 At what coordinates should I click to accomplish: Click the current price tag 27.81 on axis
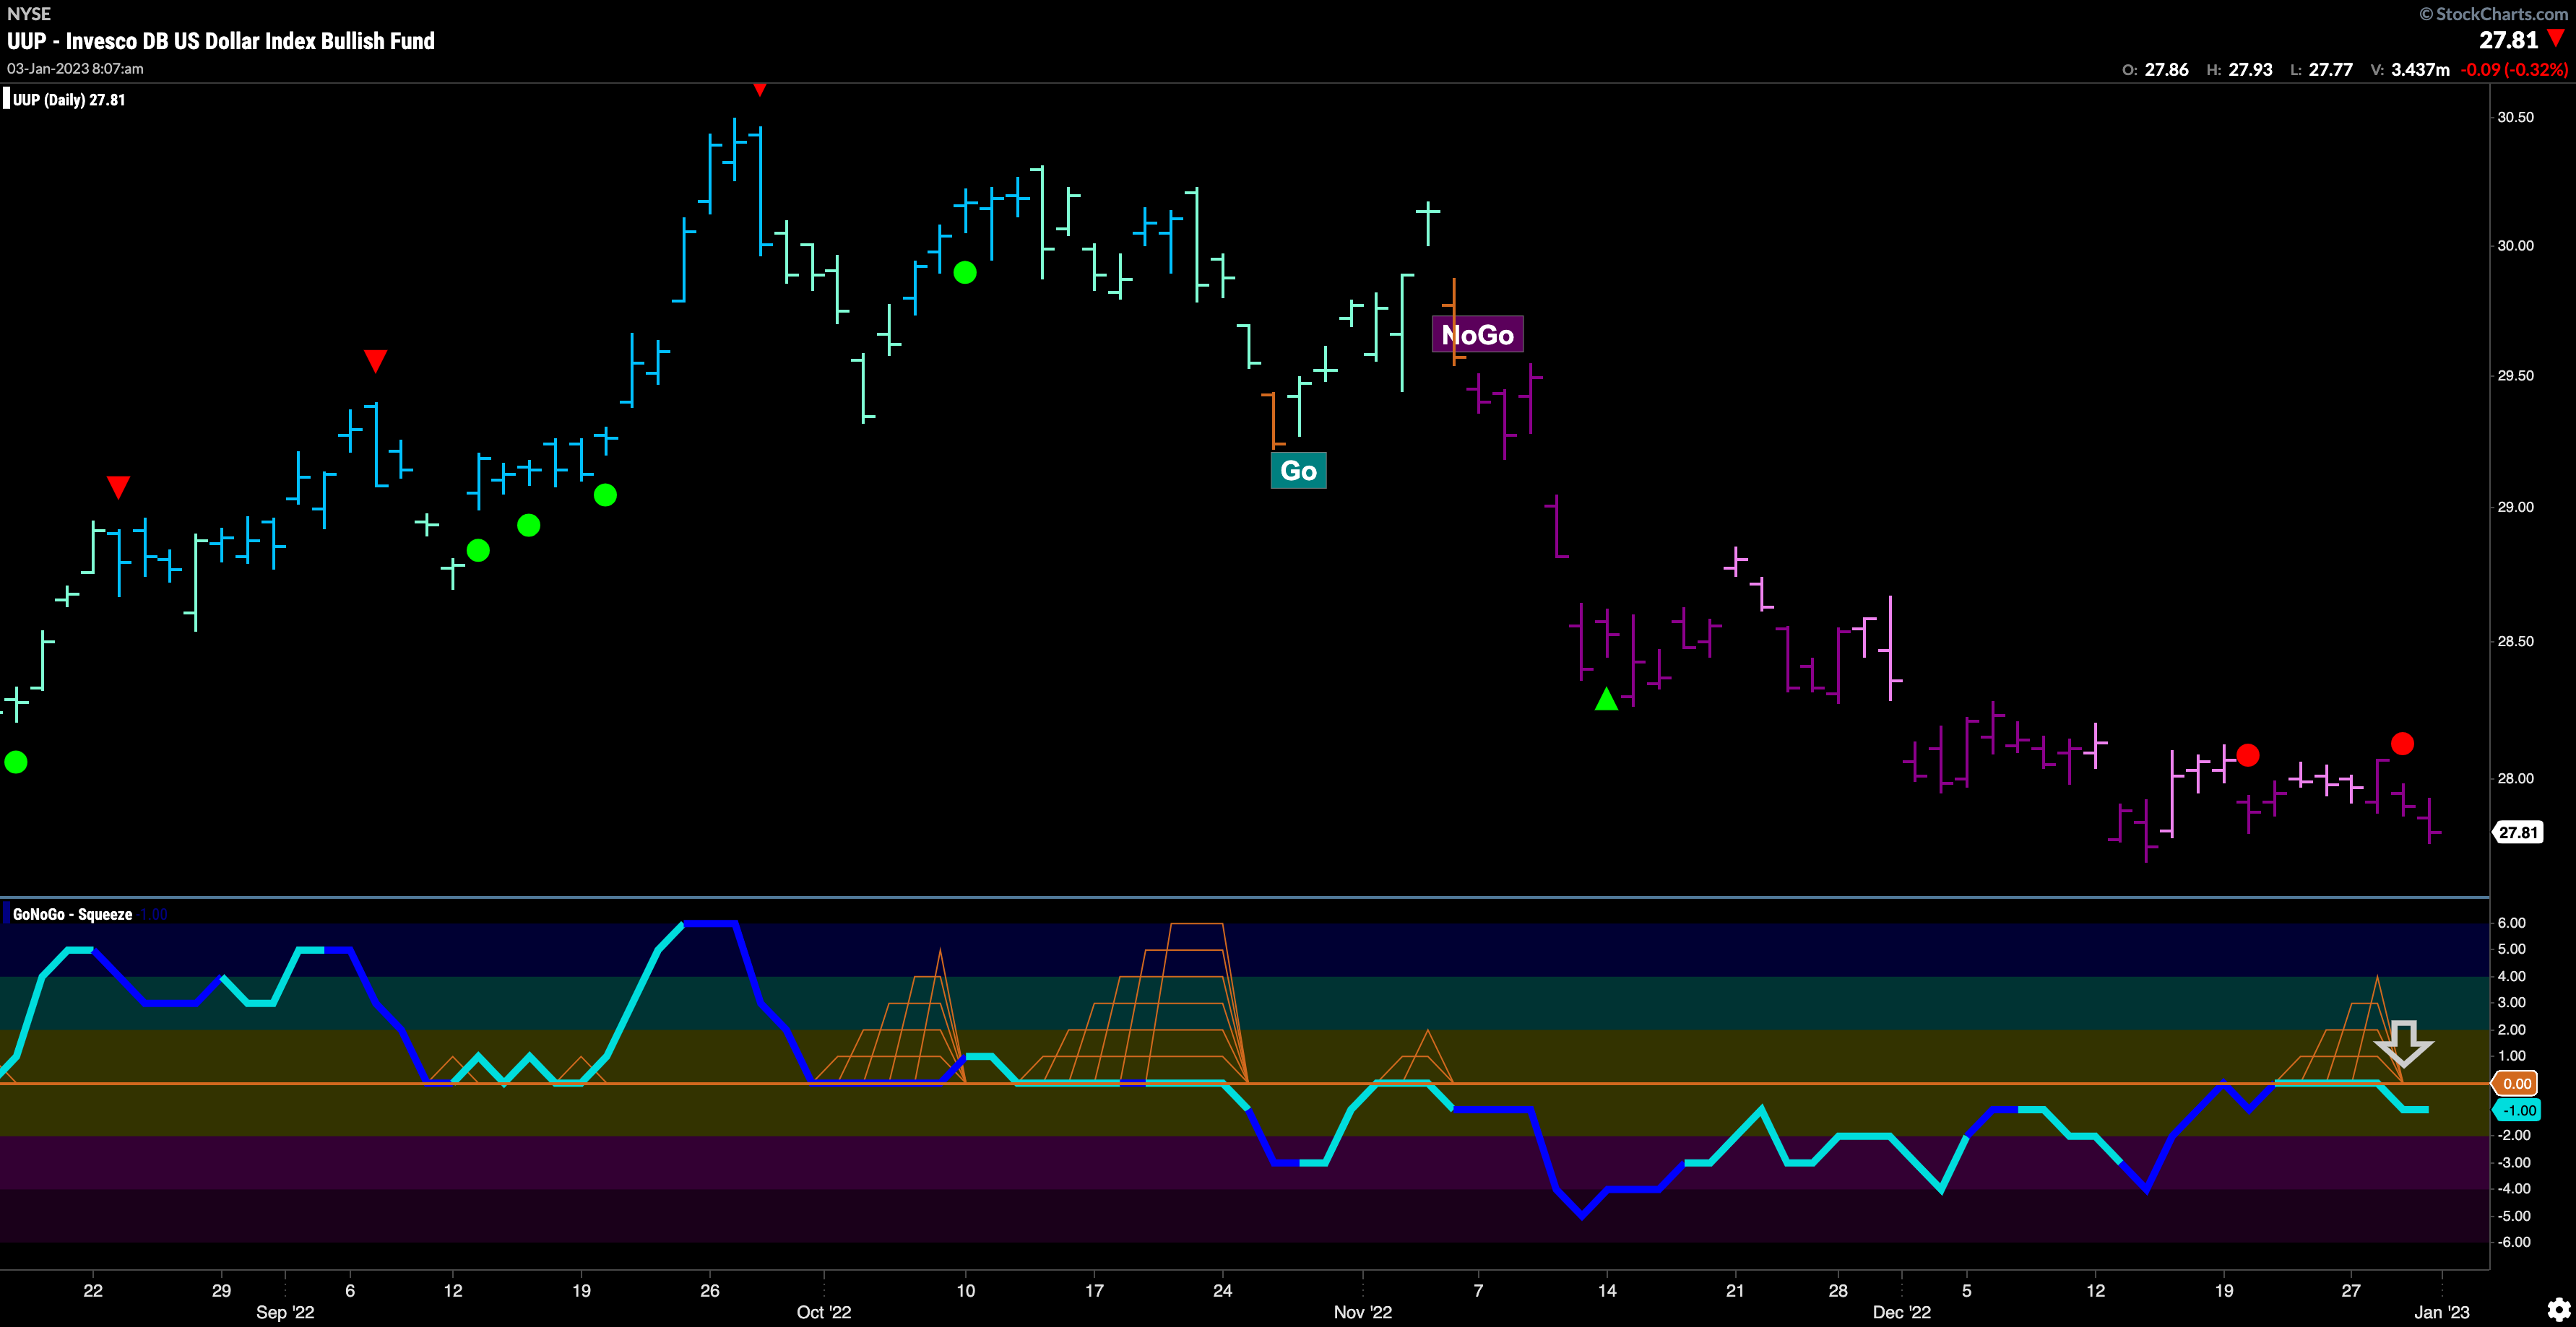tap(2518, 832)
